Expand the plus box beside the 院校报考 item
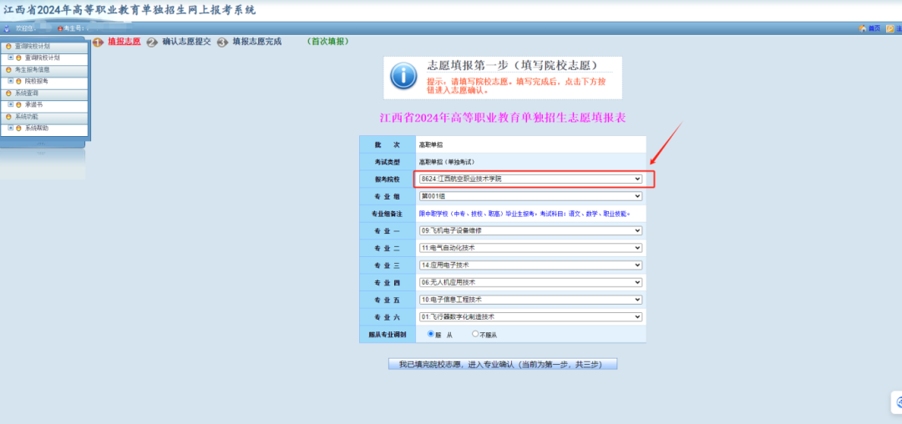The image size is (902, 424). click(10, 81)
